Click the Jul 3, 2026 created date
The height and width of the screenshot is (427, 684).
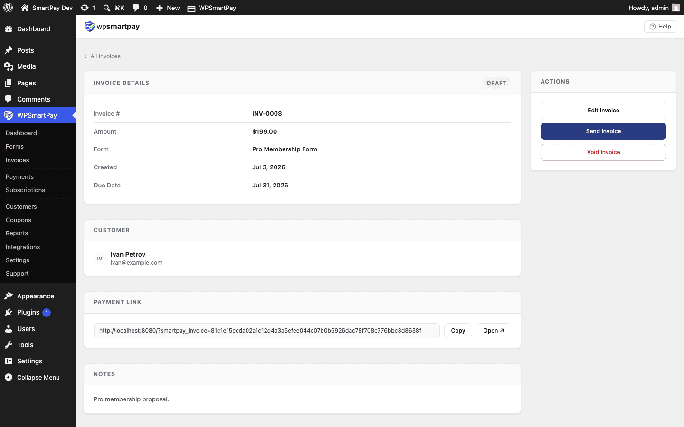click(269, 167)
